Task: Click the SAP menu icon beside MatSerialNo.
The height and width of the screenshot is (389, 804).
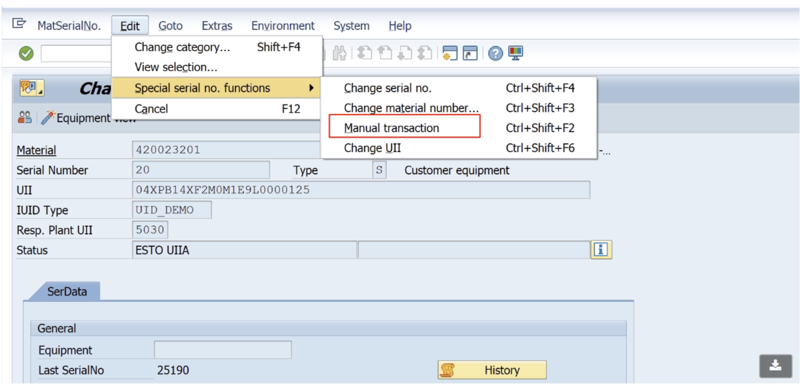Action: (x=19, y=23)
